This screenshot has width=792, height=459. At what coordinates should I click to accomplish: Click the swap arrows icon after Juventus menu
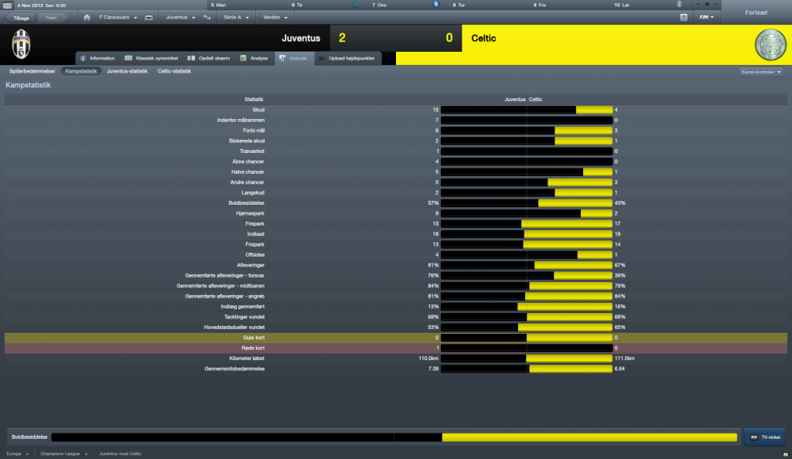coord(207,18)
